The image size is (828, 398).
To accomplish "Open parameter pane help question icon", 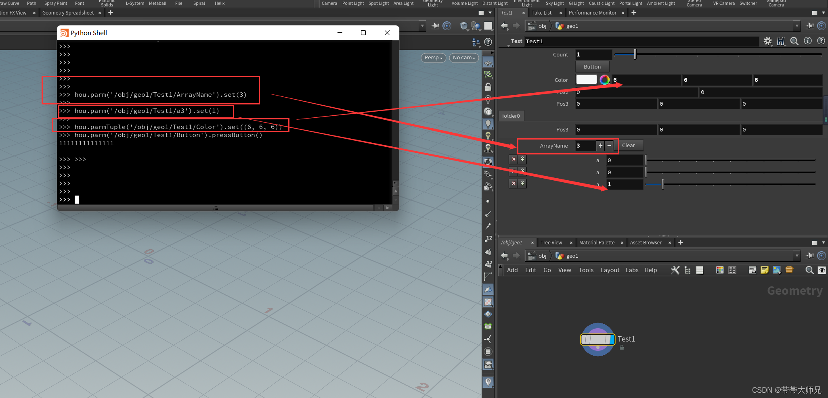I will 821,41.
